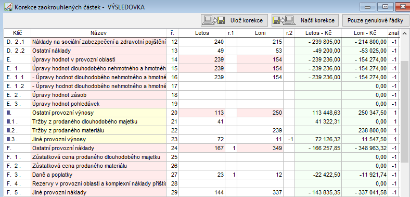The image size is (410, 197).
Task: Click the application icon in the title bar
Action: pyautogui.click(x=8, y=7)
